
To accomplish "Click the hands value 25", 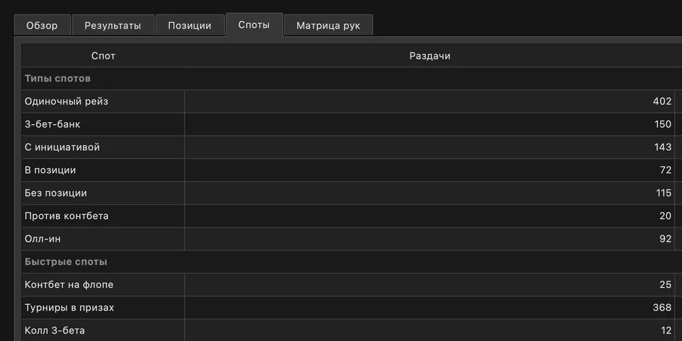I will click(x=666, y=285).
